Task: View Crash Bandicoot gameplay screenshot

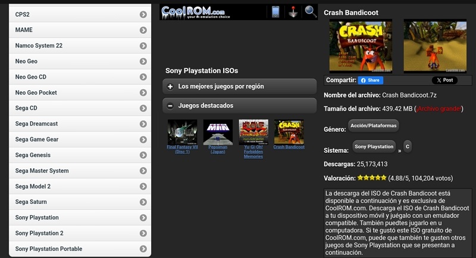Action: click(435, 46)
